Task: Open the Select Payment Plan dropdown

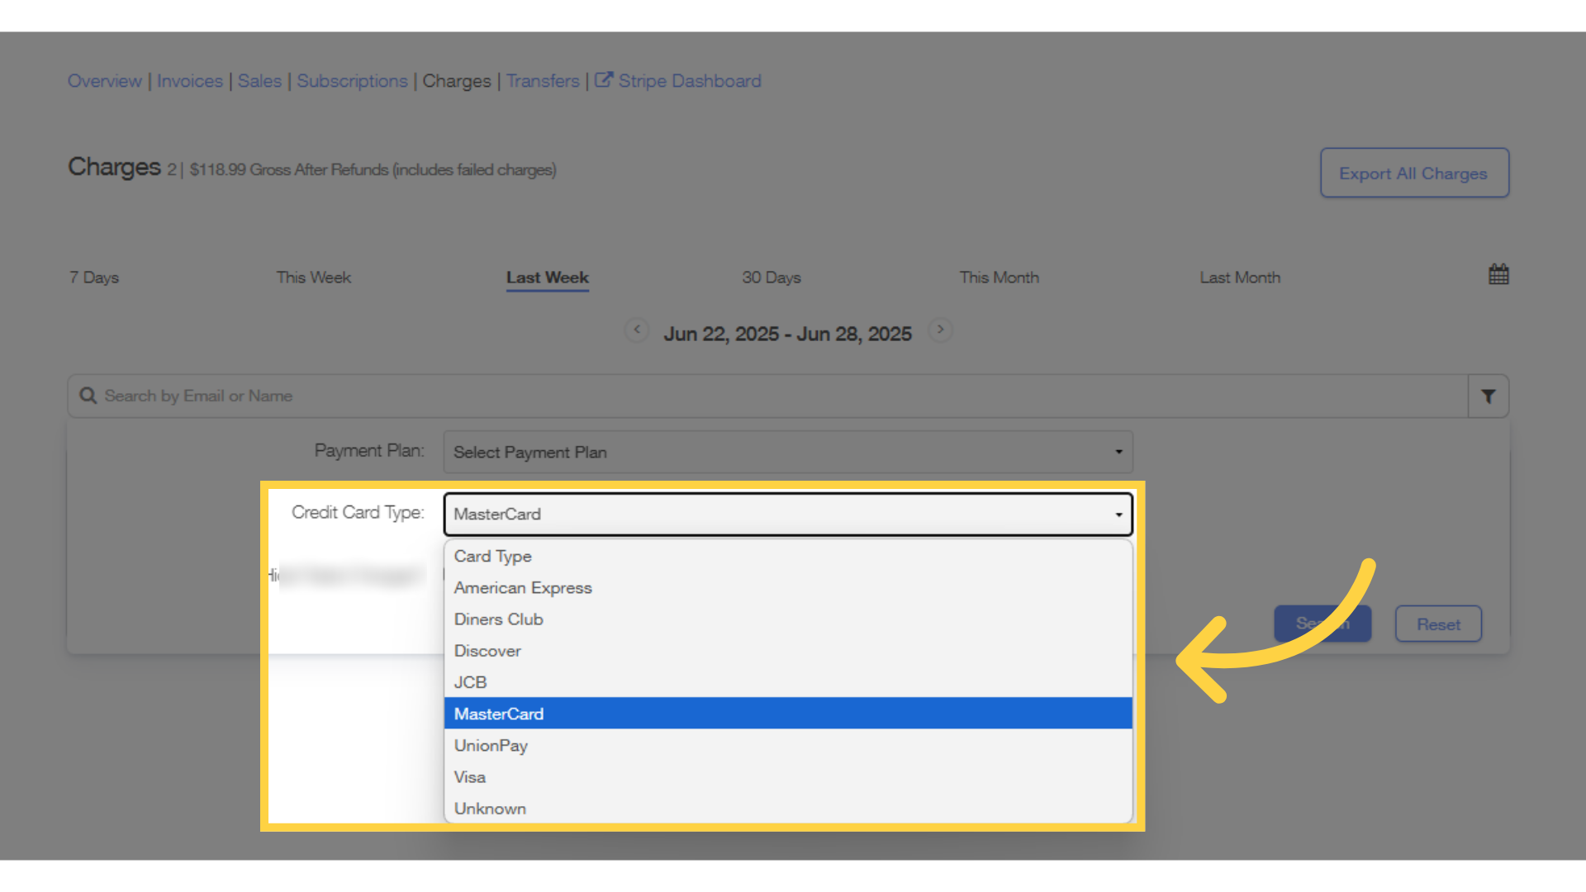Action: [x=788, y=452]
